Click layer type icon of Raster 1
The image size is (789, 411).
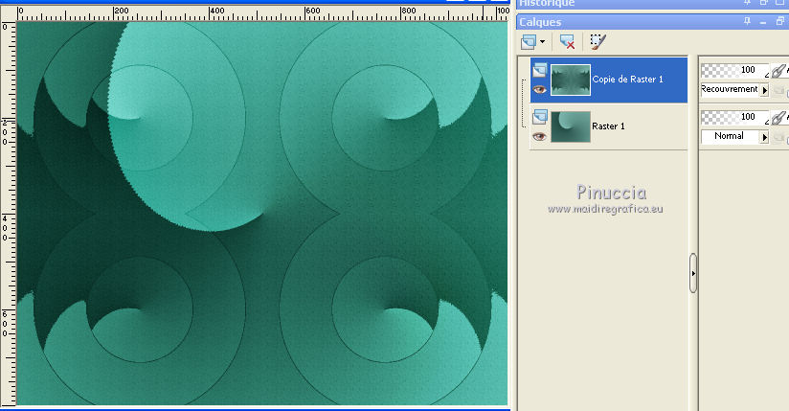tap(539, 117)
